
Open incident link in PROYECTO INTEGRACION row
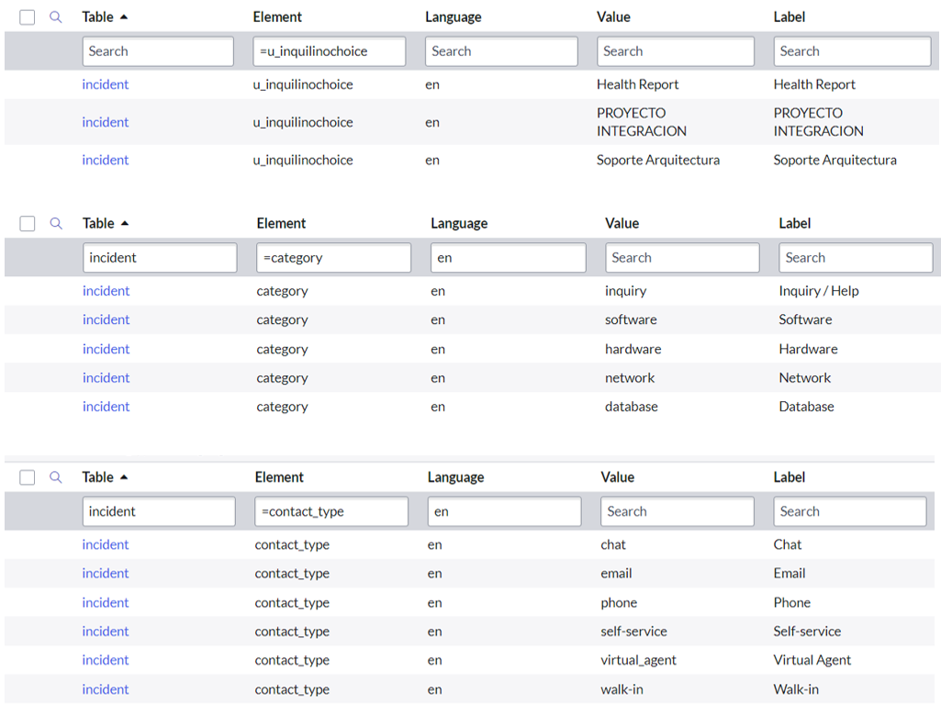(x=105, y=122)
